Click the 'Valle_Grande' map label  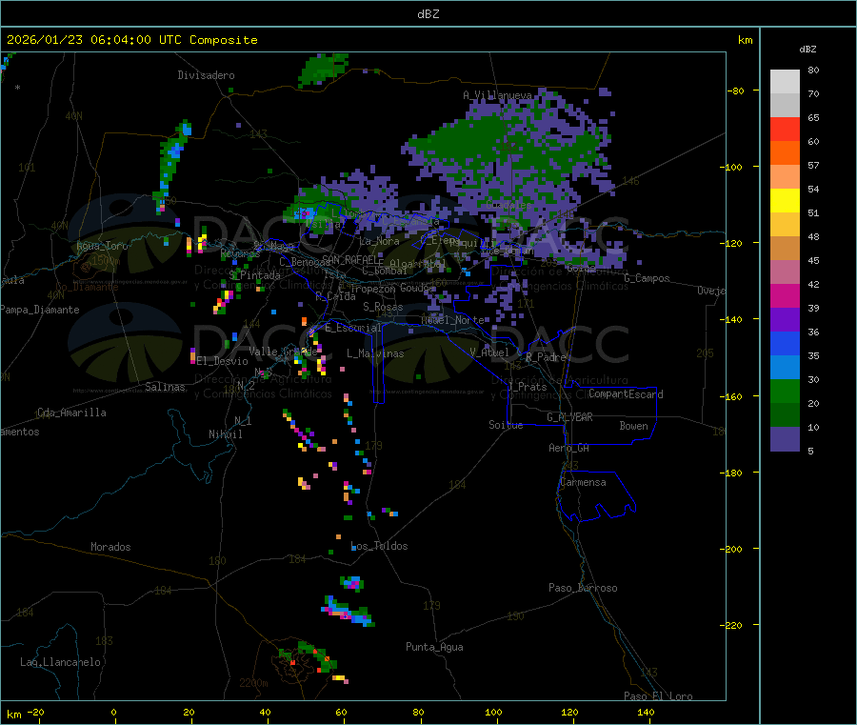tap(284, 351)
